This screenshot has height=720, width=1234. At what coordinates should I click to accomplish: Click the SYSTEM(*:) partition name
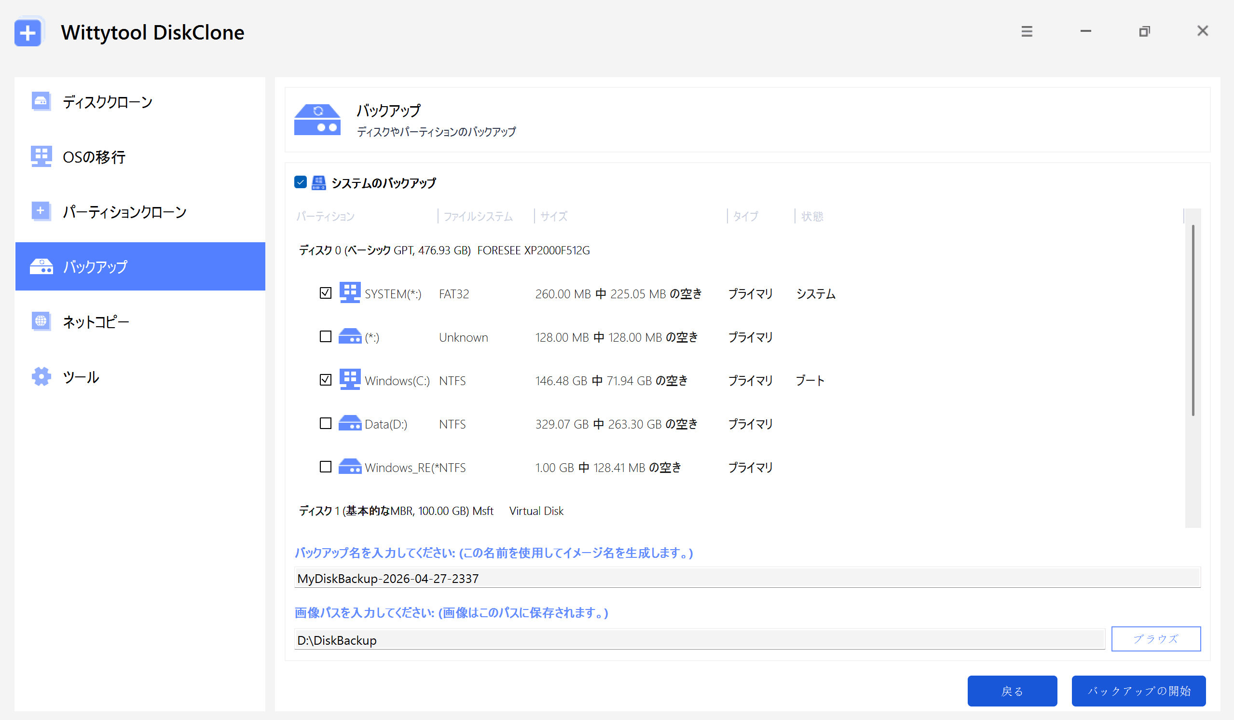(x=393, y=294)
